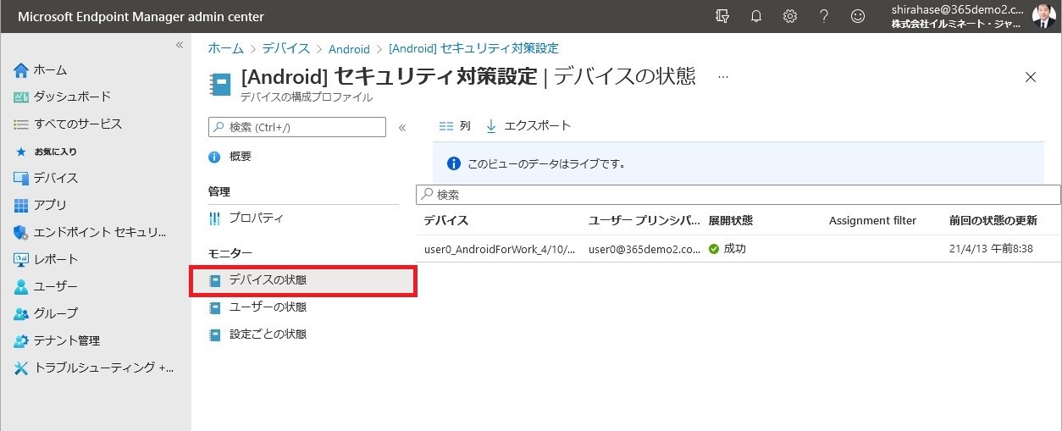The image size is (1062, 431).
Task: Select デバイスの状態 under モニター
Action: (303, 280)
